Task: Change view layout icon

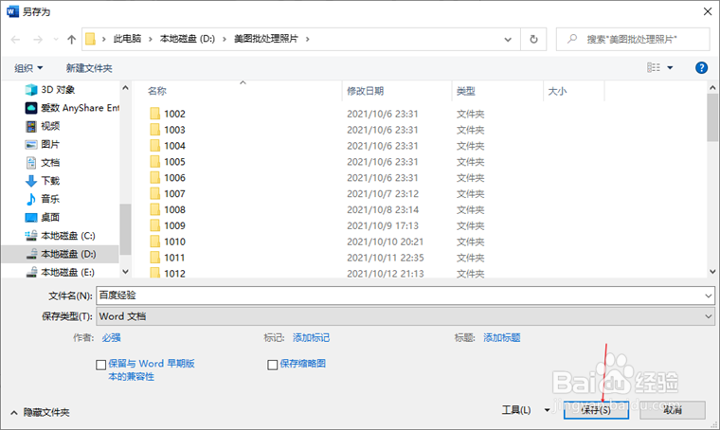Action: (x=654, y=68)
